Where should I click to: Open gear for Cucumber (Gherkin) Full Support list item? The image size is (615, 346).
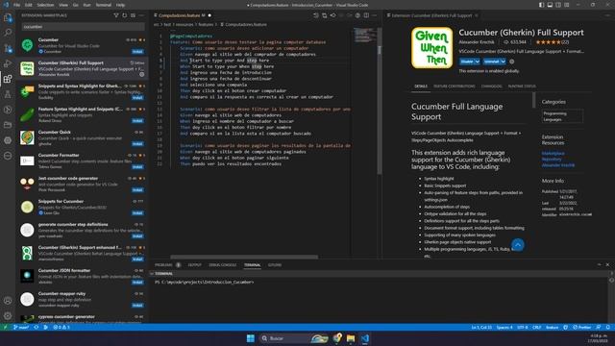pos(141,75)
